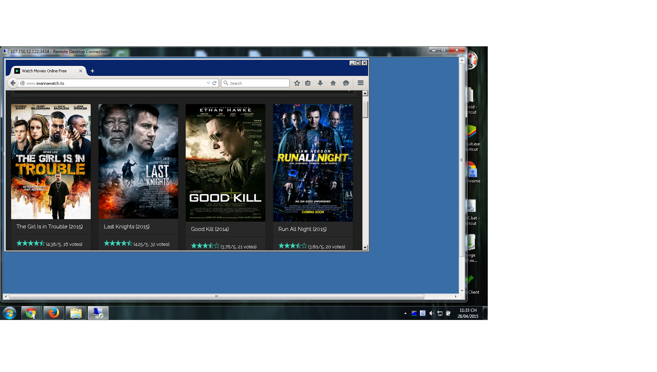This screenshot has height=372, width=657.
Task: Open the Downloads arrow icon
Action: [x=320, y=83]
